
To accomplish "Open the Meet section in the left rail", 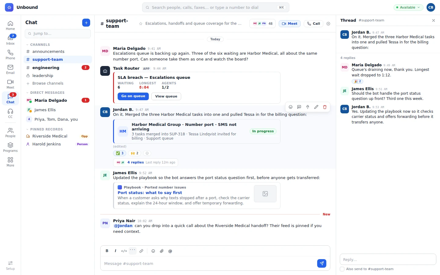I will [10, 84].
